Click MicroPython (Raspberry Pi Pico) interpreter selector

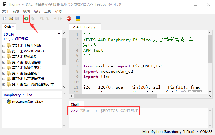click(x=168, y=132)
